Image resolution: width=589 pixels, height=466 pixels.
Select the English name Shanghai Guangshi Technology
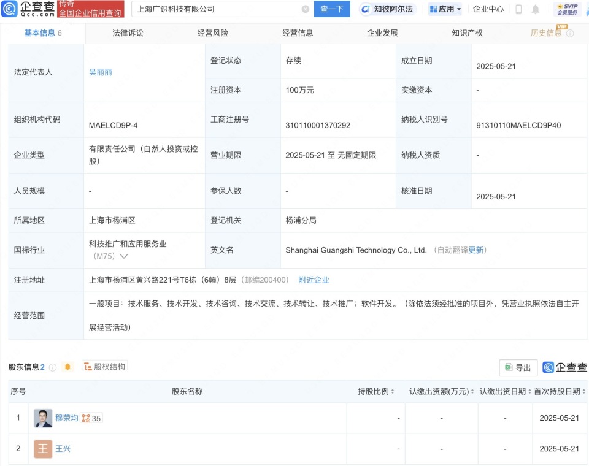tap(356, 250)
